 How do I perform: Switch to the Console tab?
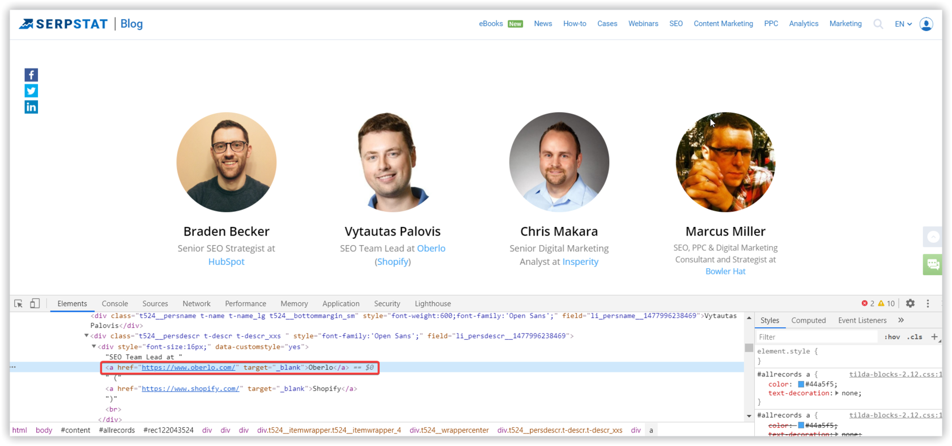click(x=115, y=303)
